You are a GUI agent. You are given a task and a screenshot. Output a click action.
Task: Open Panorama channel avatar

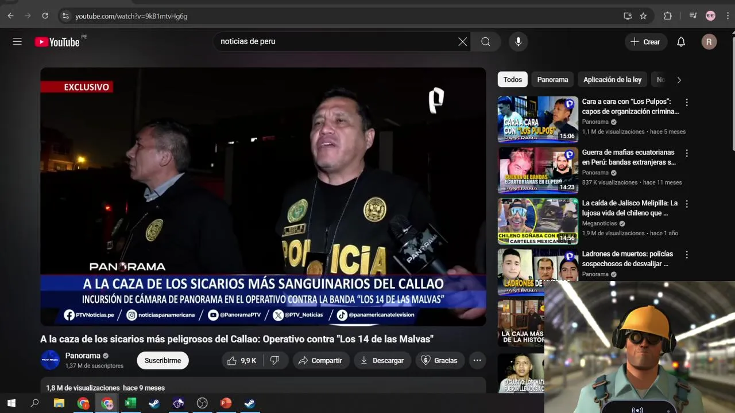50,360
